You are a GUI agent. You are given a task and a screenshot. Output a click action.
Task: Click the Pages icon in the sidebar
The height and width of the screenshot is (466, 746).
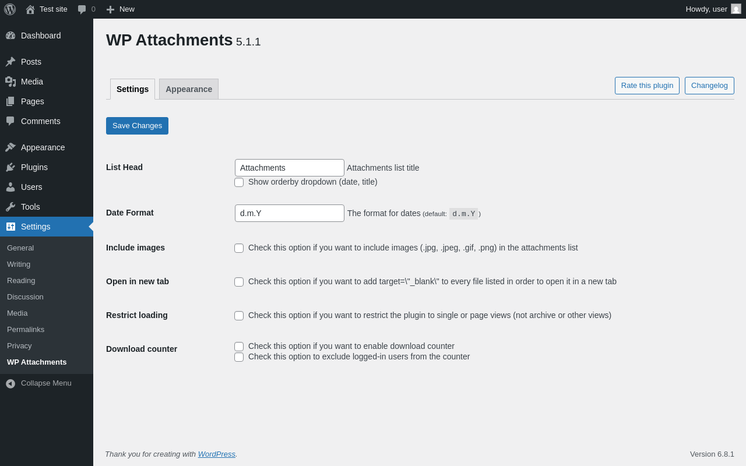coord(10,101)
